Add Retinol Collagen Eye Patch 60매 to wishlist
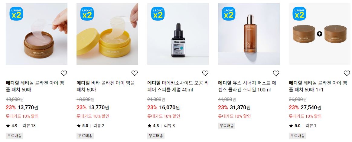 pyautogui.click(x=64, y=73)
